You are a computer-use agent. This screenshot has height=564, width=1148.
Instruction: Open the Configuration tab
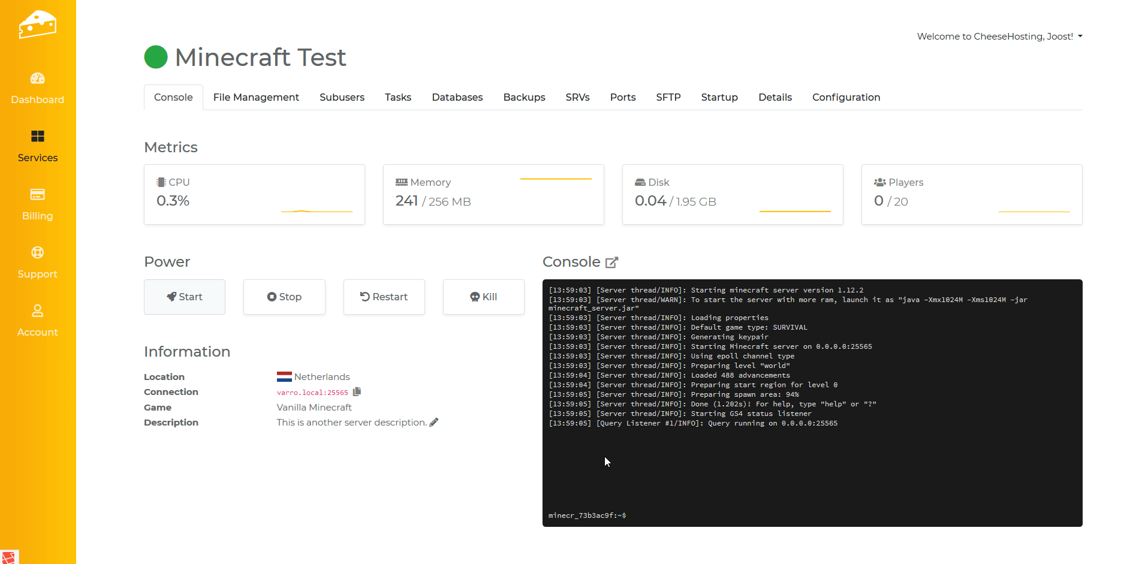(846, 97)
